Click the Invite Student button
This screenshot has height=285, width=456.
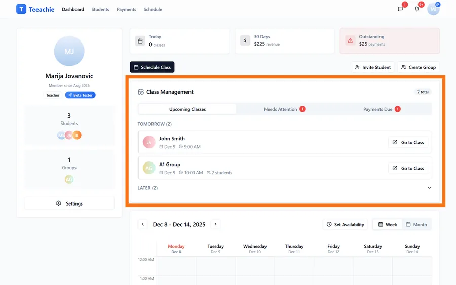(x=372, y=67)
